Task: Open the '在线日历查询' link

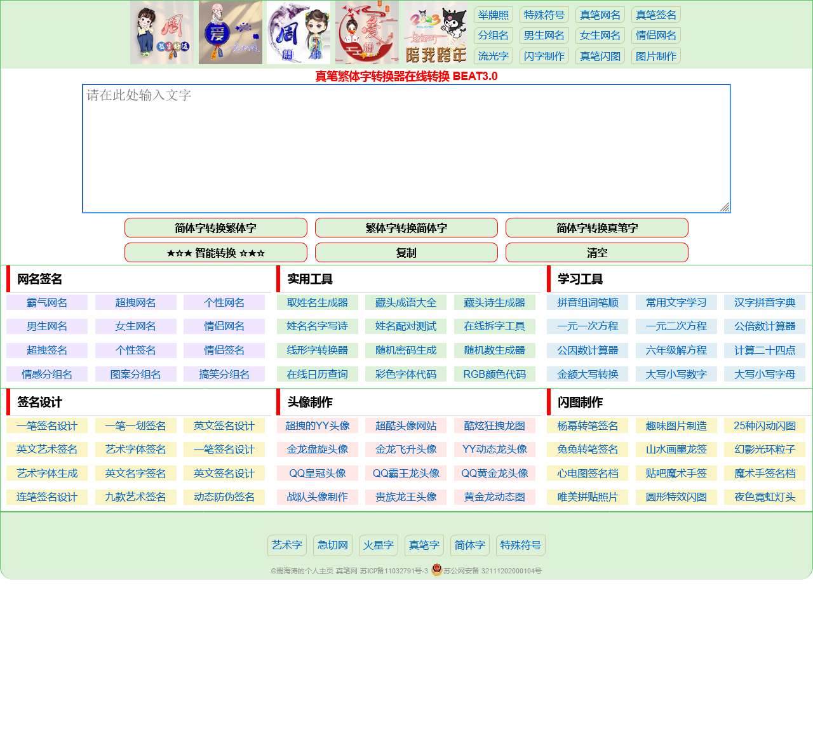Action: (x=318, y=375)
